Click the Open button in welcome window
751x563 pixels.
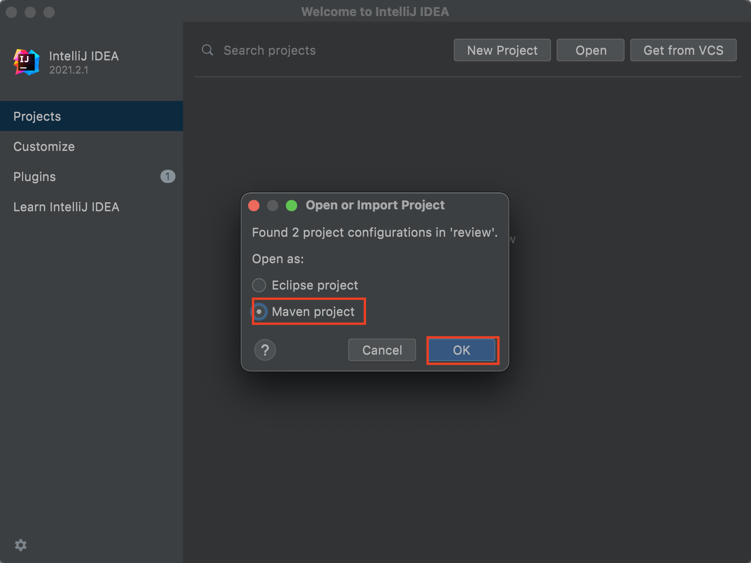tap(591, 50)
